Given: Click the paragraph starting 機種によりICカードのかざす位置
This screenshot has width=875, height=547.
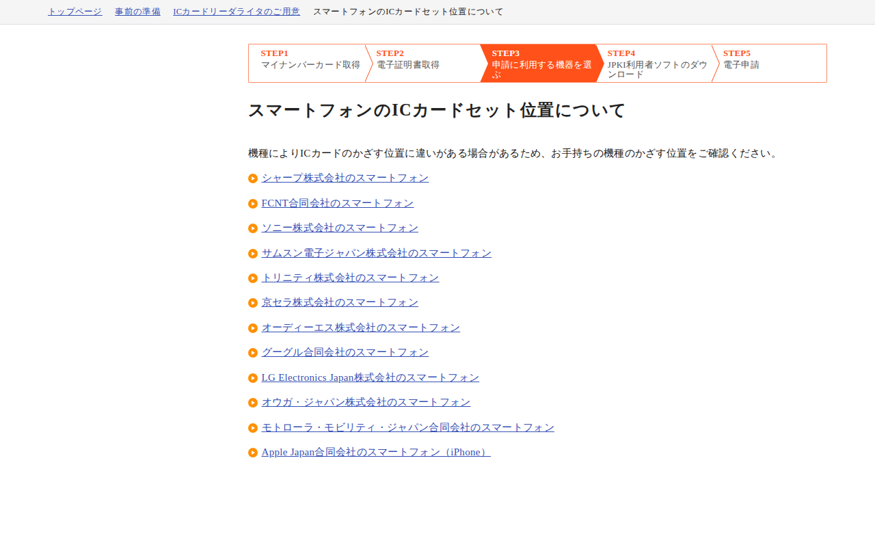Looking at the screenshot, I should coord(513,153).
